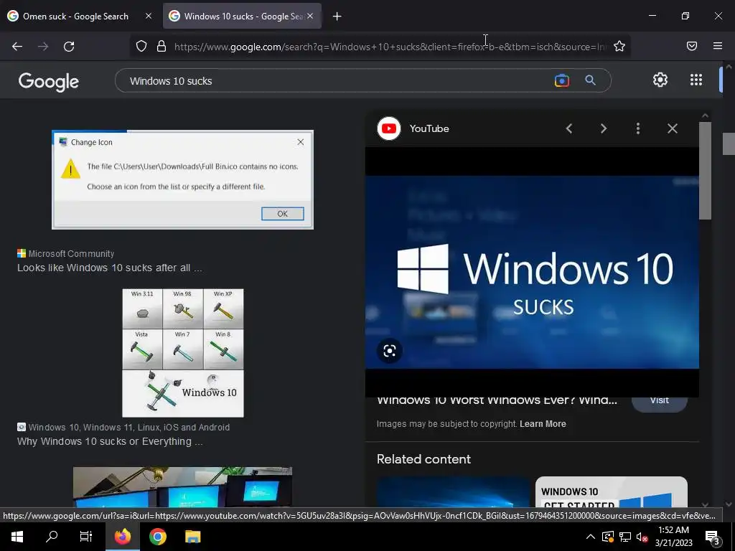Close the Windows 10 sucks tab
The image size is (735, 551).
point(310,16)
